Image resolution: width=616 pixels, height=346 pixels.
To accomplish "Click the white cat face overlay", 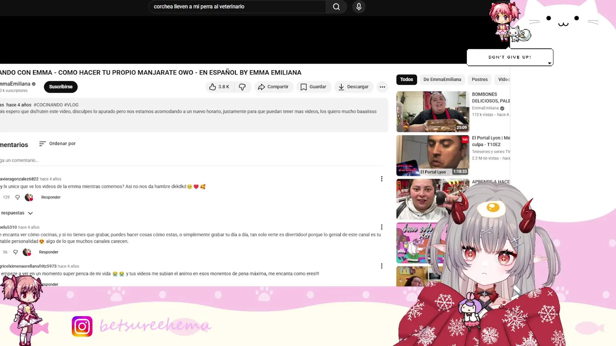I will tap(563, 22).
